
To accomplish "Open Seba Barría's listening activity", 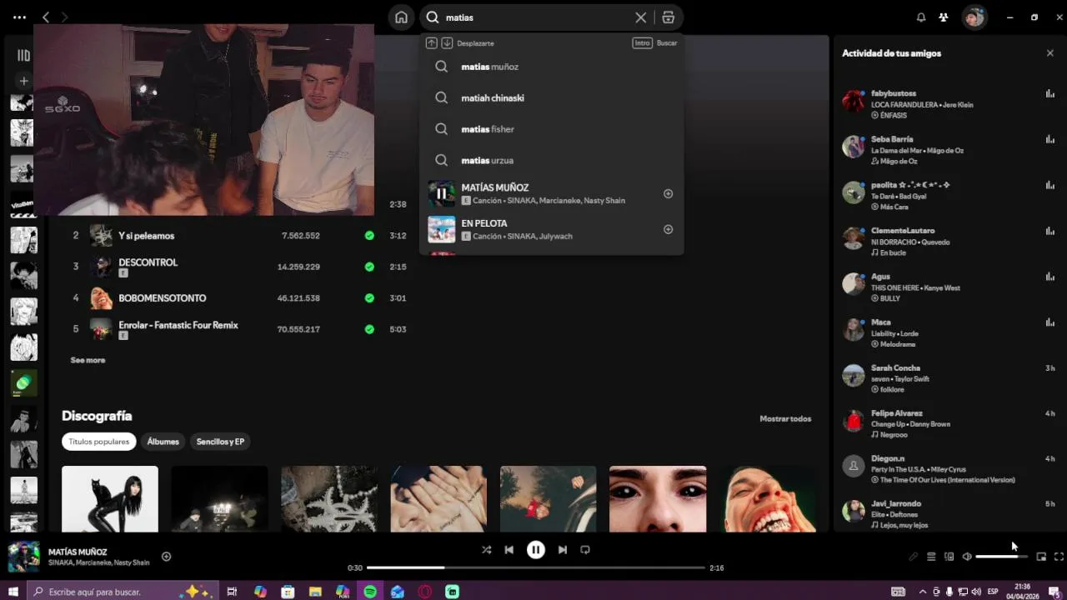I will [949, 150].
